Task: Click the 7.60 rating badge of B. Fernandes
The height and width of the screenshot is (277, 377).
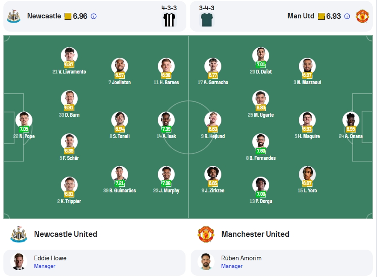Action: [x=261, y=151]
